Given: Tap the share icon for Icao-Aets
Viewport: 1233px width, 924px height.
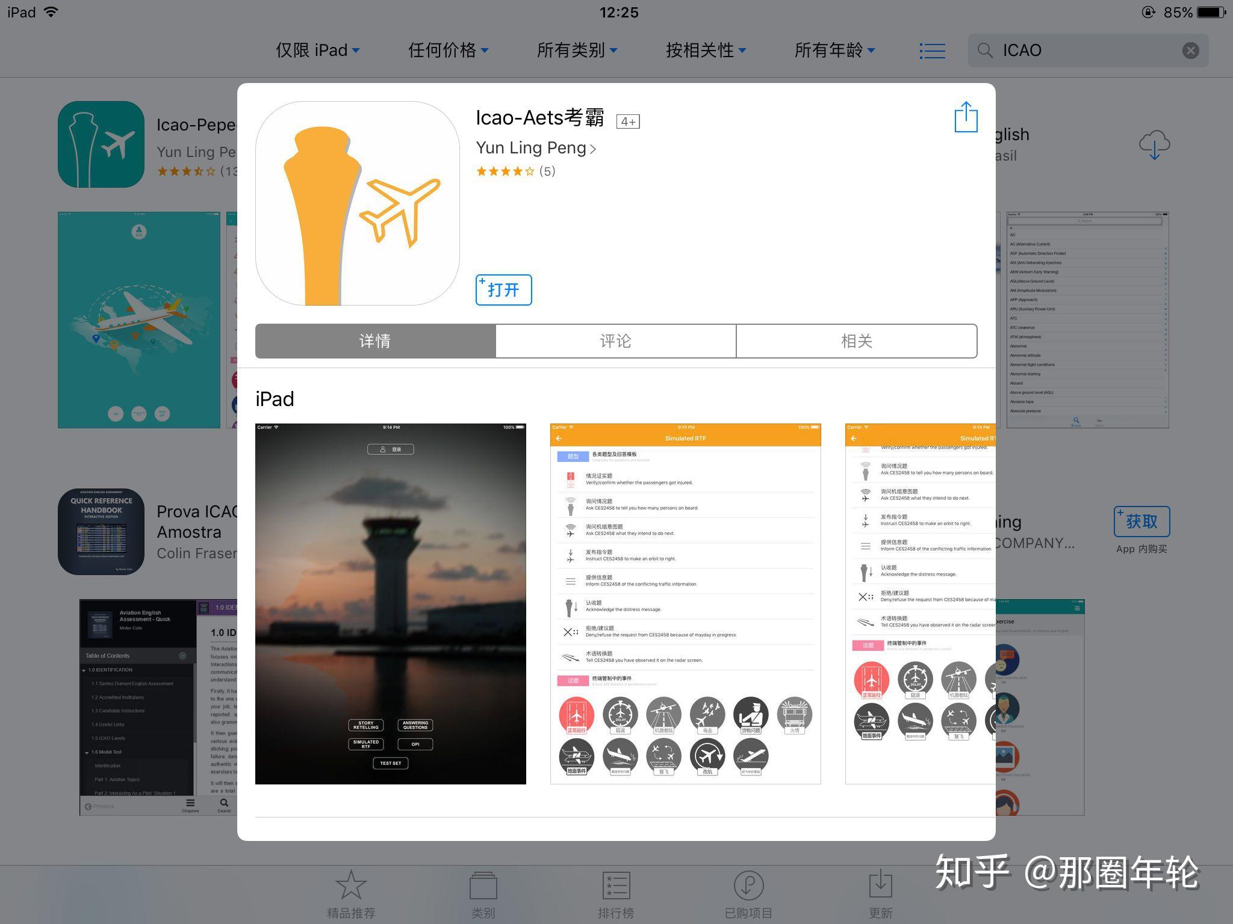Looking at the screenshot, I should 966,117.
